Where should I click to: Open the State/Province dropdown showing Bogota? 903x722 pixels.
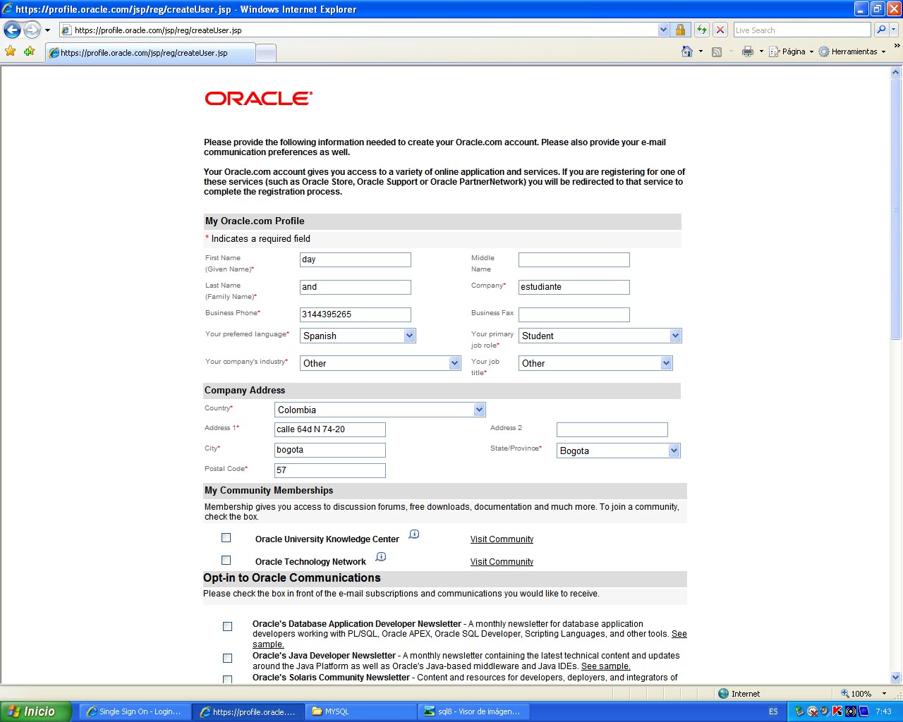[x=619, y=451]
